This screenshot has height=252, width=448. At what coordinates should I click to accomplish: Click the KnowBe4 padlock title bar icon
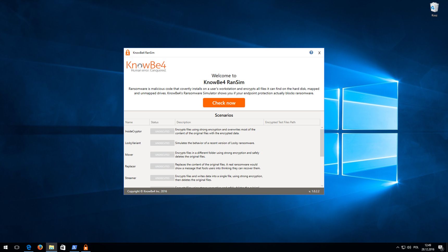[128, 53]
